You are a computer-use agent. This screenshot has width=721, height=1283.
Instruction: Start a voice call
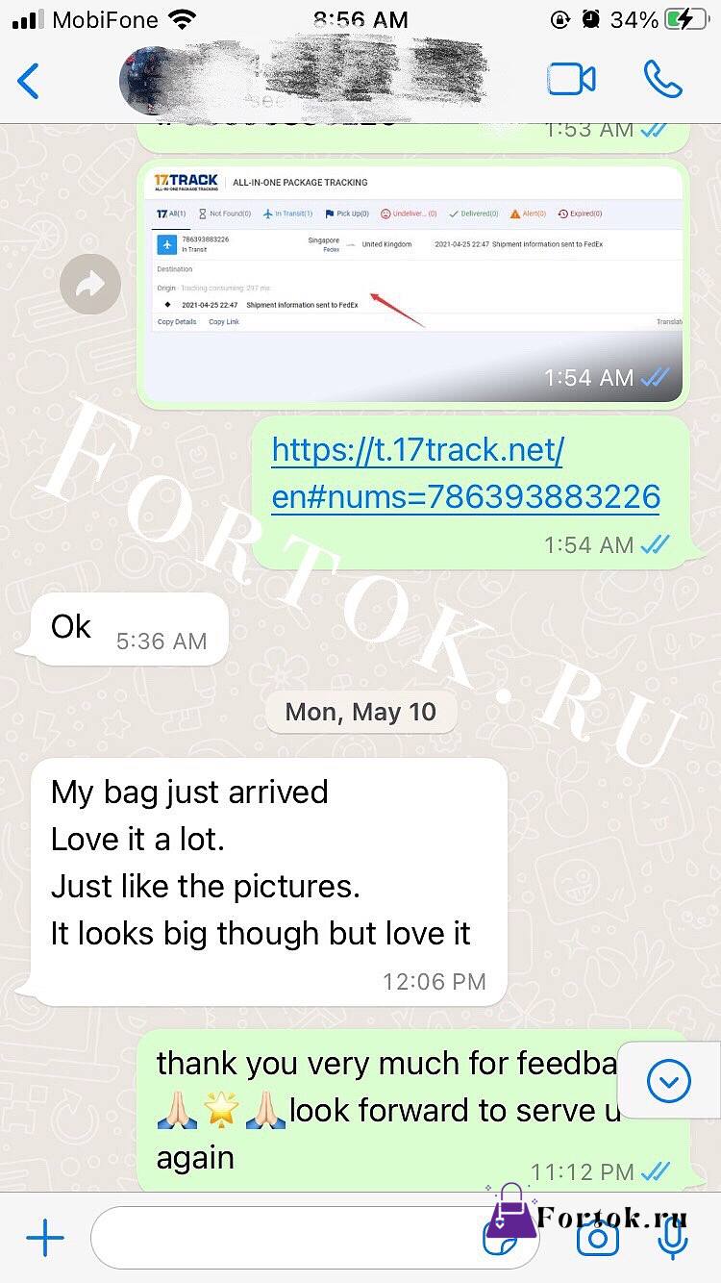click(662, 80)
